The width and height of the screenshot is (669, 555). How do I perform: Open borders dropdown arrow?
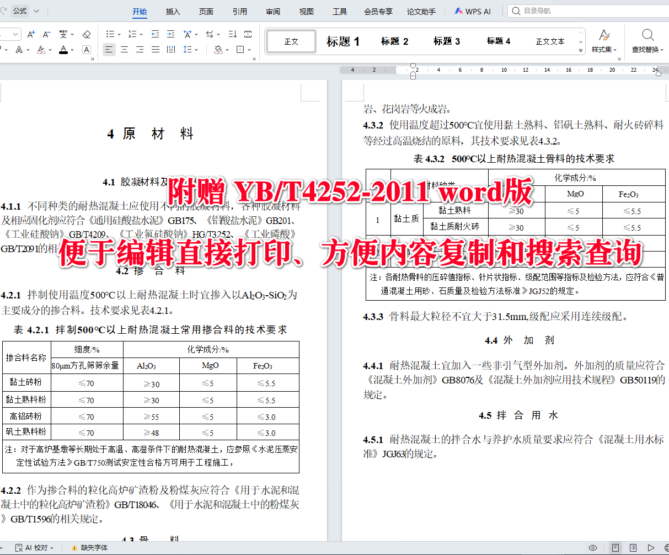(x=249, y=50)
